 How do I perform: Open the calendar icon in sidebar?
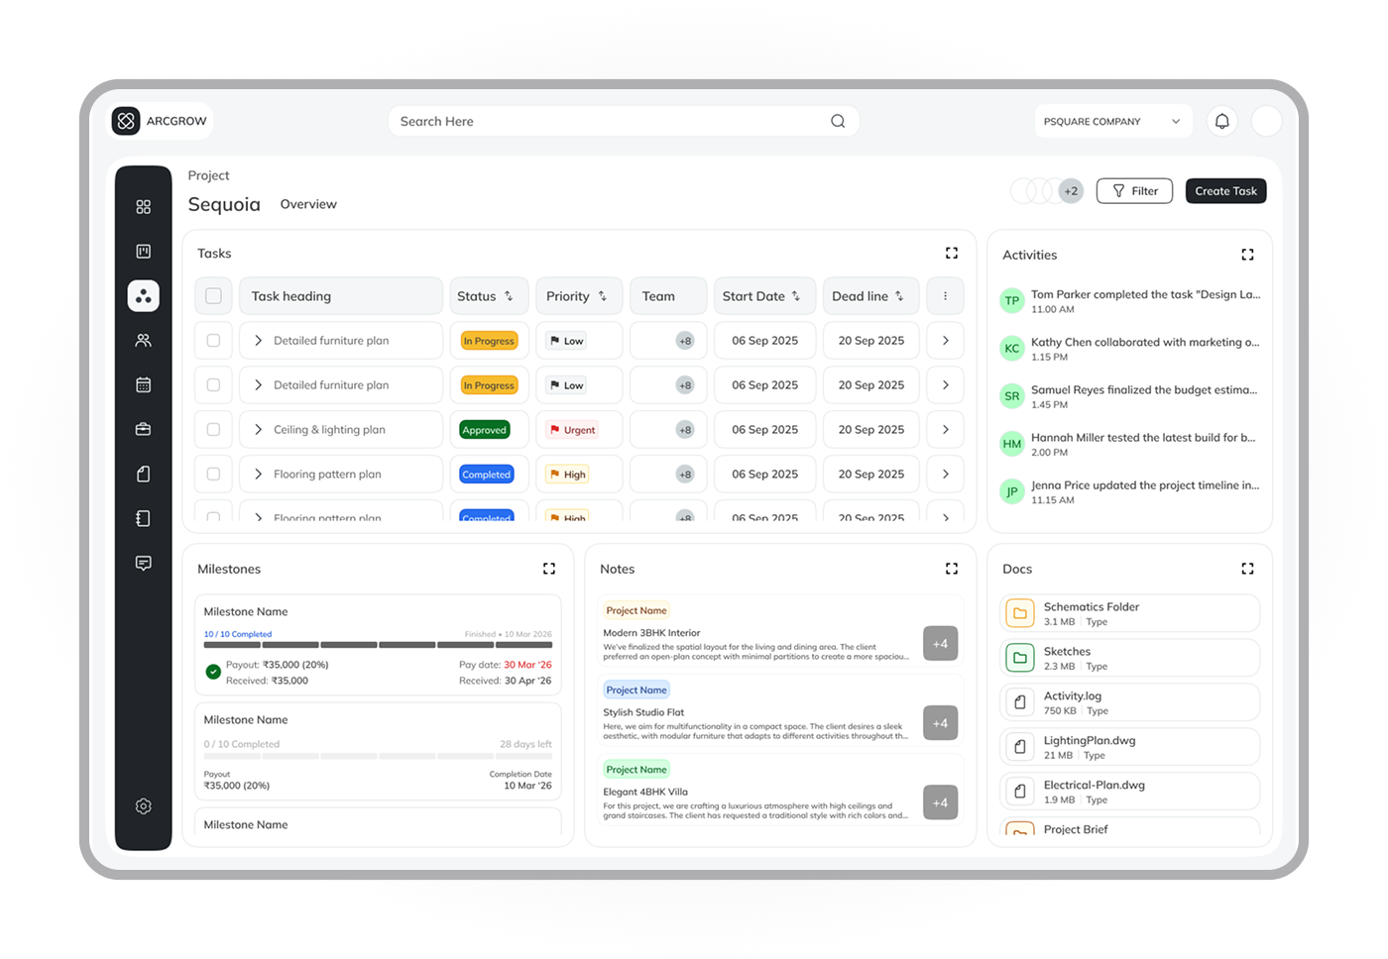144,384
